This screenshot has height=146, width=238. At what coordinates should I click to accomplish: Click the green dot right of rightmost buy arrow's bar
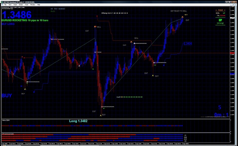click(155, 65)
